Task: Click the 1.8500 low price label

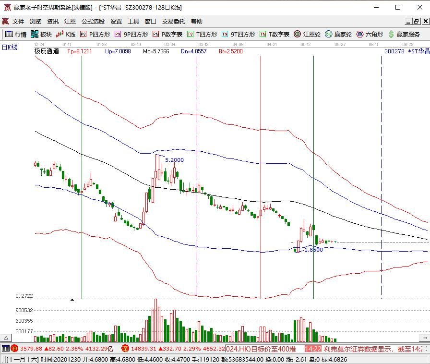Action: pyautogui.click(x=314, y=250)
